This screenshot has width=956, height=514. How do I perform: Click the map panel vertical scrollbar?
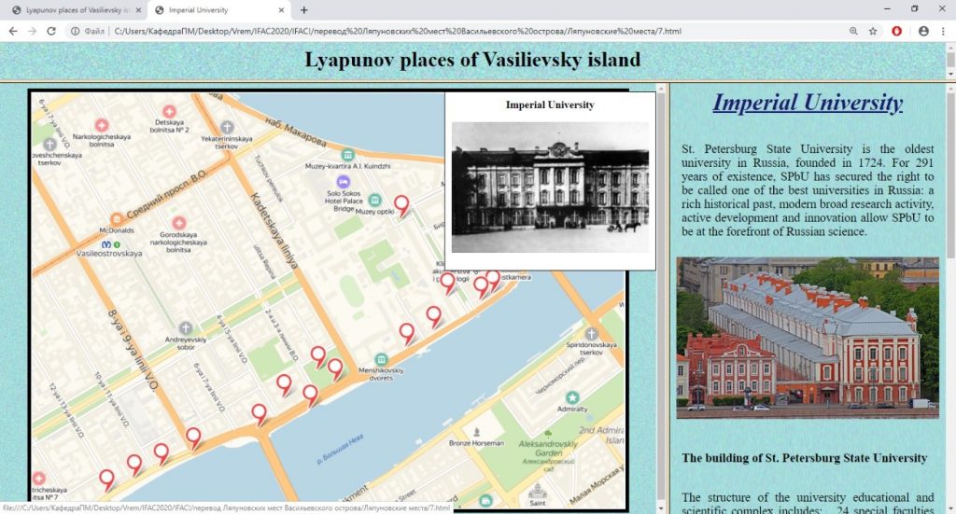pos(661,299)
